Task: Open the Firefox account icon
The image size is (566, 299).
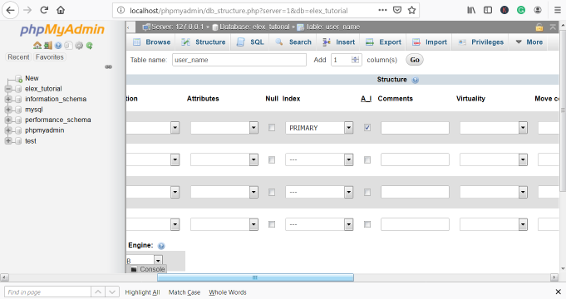Action: click(538, 10)
